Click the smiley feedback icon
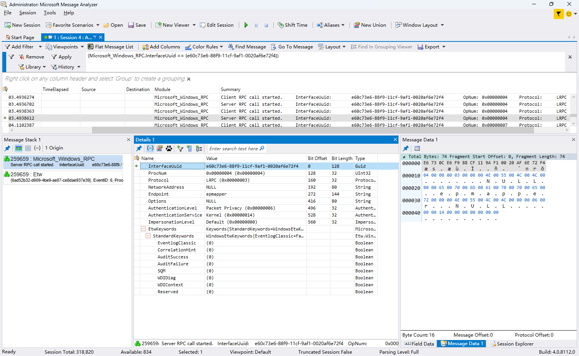This screenshot has height=356, width=579. 569,14
